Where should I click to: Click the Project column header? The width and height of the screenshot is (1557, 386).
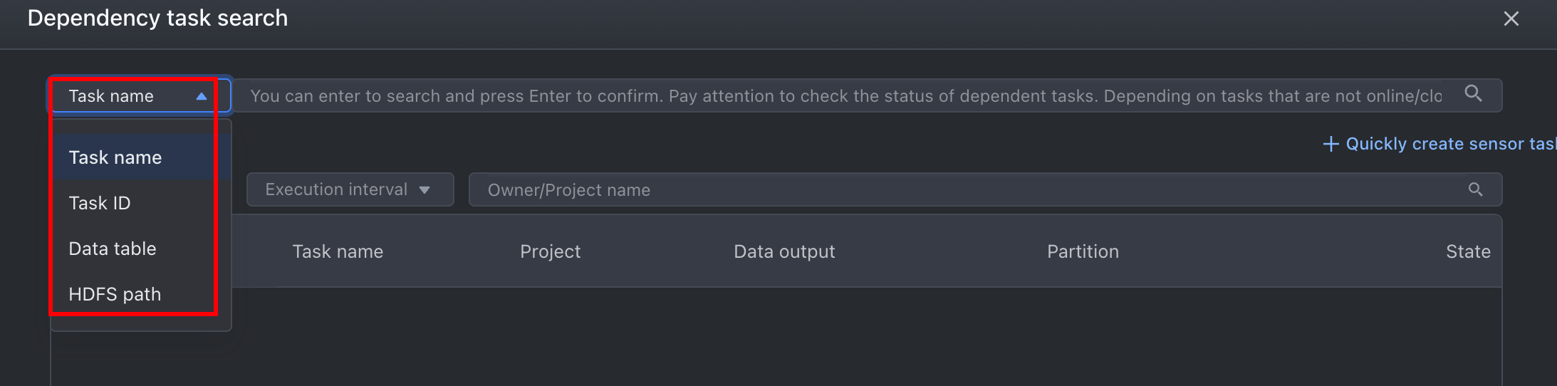click(x=550, y=251)
